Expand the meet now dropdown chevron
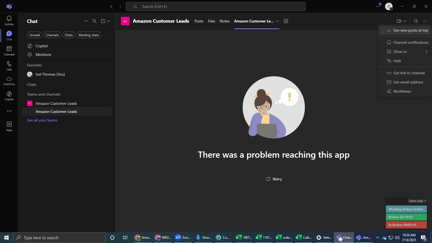 (405, 21)
